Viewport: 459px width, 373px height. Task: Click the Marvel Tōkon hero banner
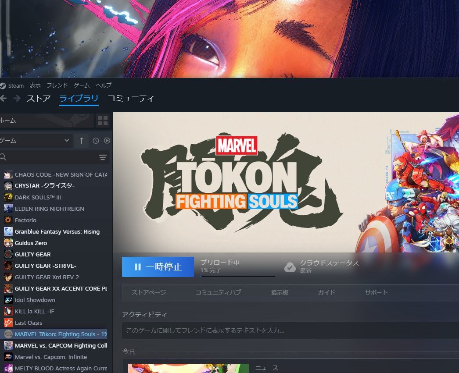point(286,182)
